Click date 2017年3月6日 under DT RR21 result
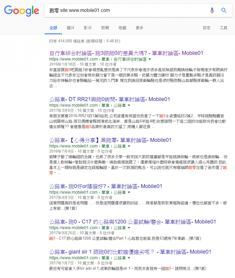 [x=61, y=110]
